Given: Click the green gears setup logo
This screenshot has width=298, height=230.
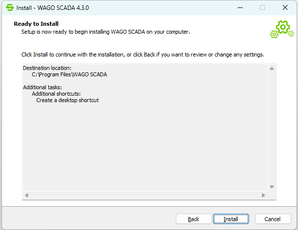Looking at the screenshot, I should tap(281, 29).
